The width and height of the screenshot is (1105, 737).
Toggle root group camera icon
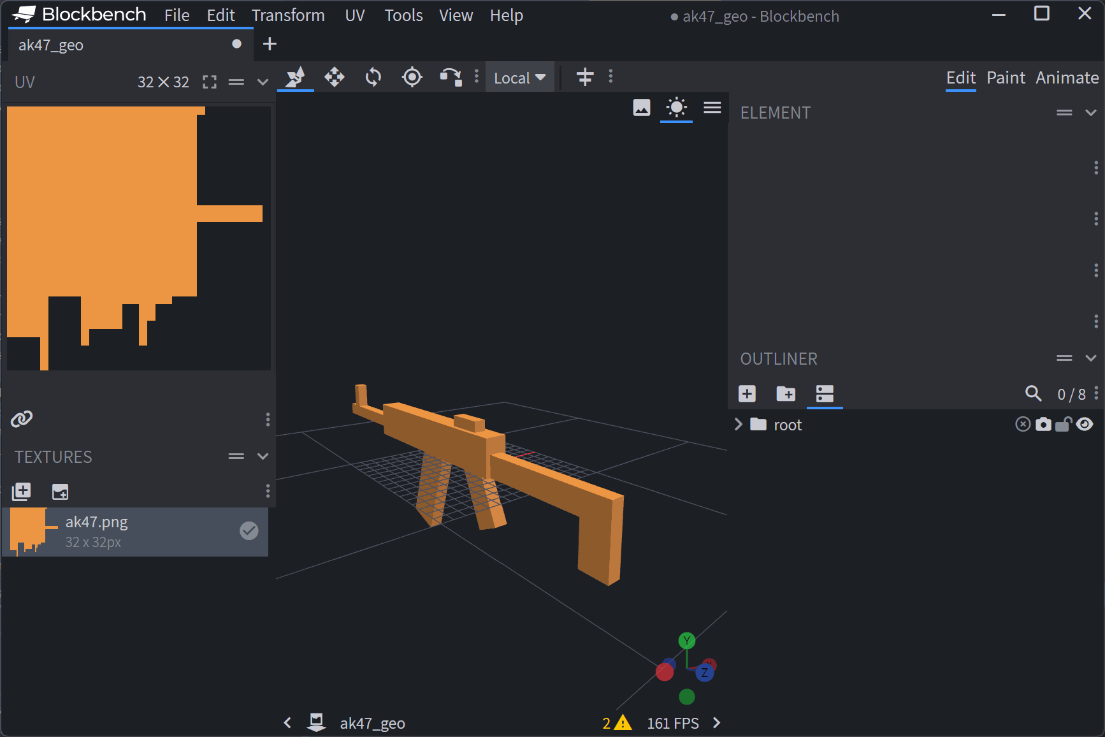click(1043, 425)
